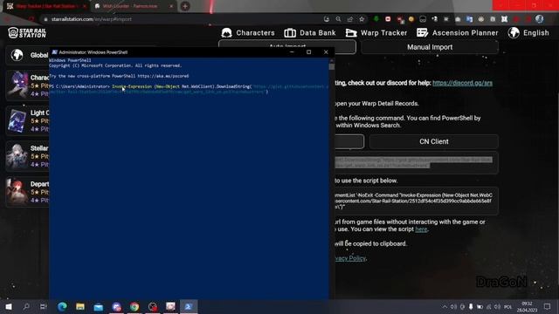Viewport: 559px width, 314px height.
Task: Open the volume control in system tray
Action: (x=497, y=306)
